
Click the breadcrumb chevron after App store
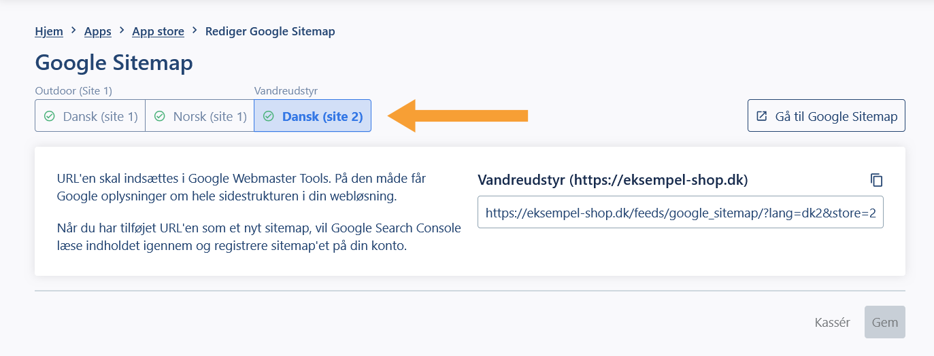[x=195, y=31]
